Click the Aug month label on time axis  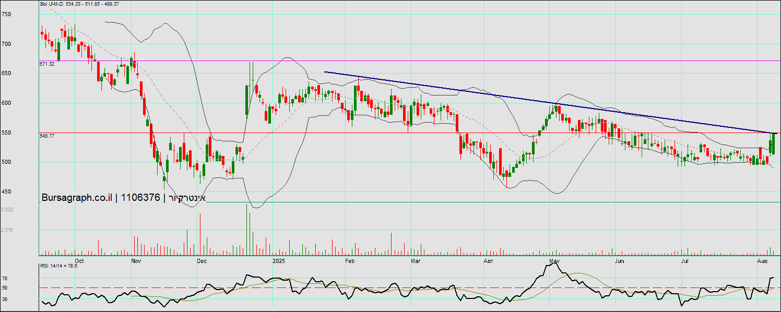tap(762, 260)
